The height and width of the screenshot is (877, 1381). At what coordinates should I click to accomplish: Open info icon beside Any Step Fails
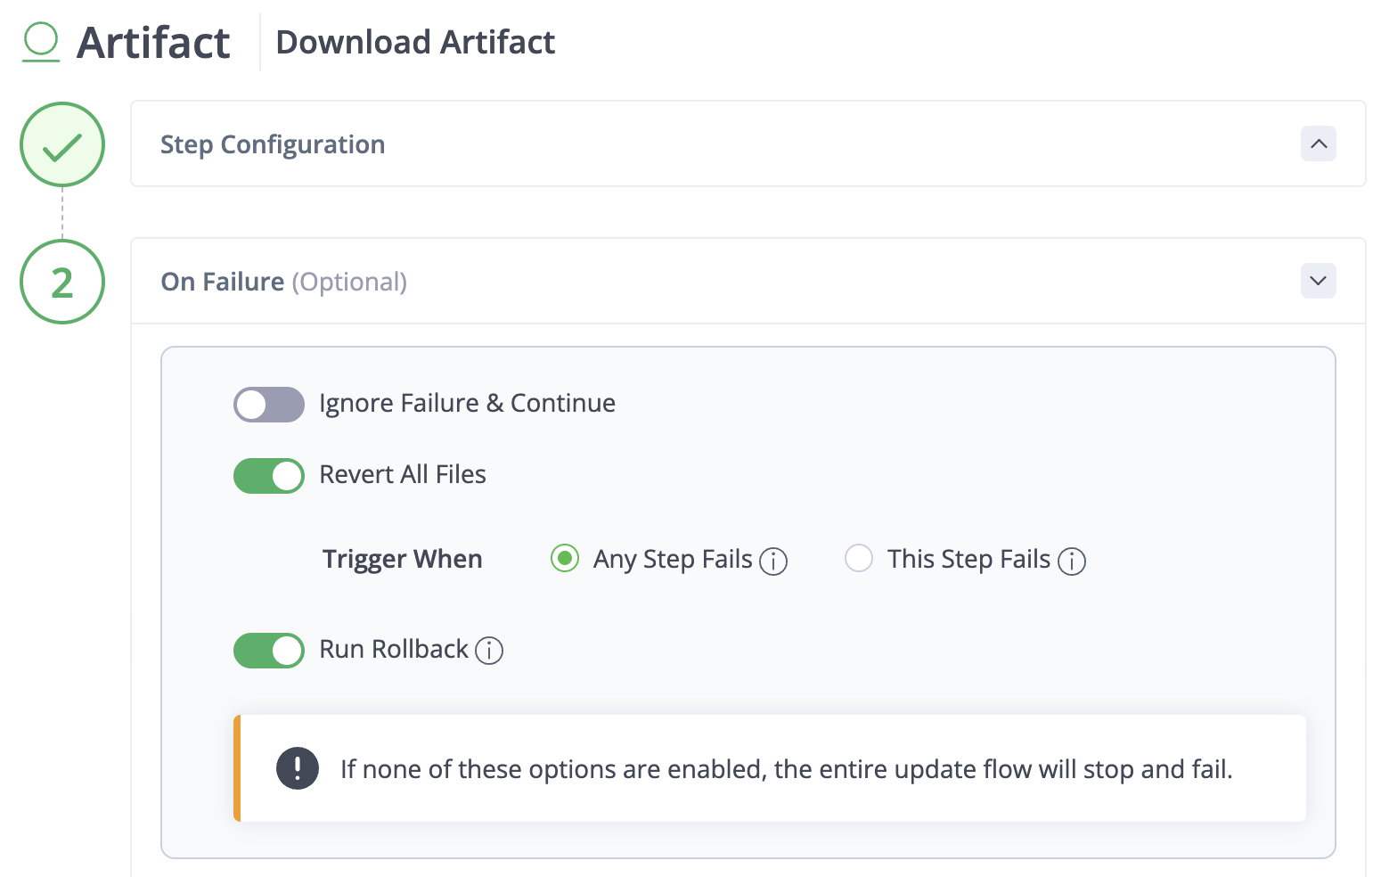point(773,561)
